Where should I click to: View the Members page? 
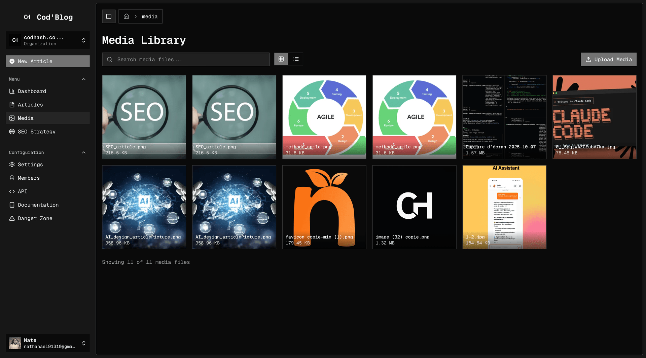[29, 178]
